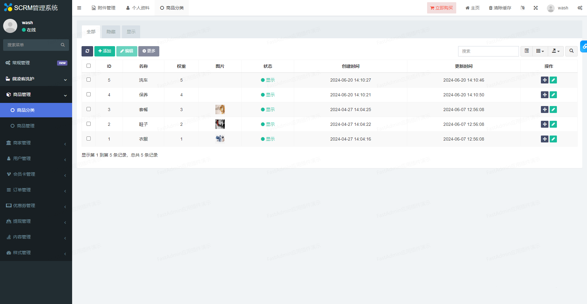The height and width of the screenshot is (304, 587).
Task: Select the 显示 filter tab
Action: pyautogui.click(x=131, y=32)
